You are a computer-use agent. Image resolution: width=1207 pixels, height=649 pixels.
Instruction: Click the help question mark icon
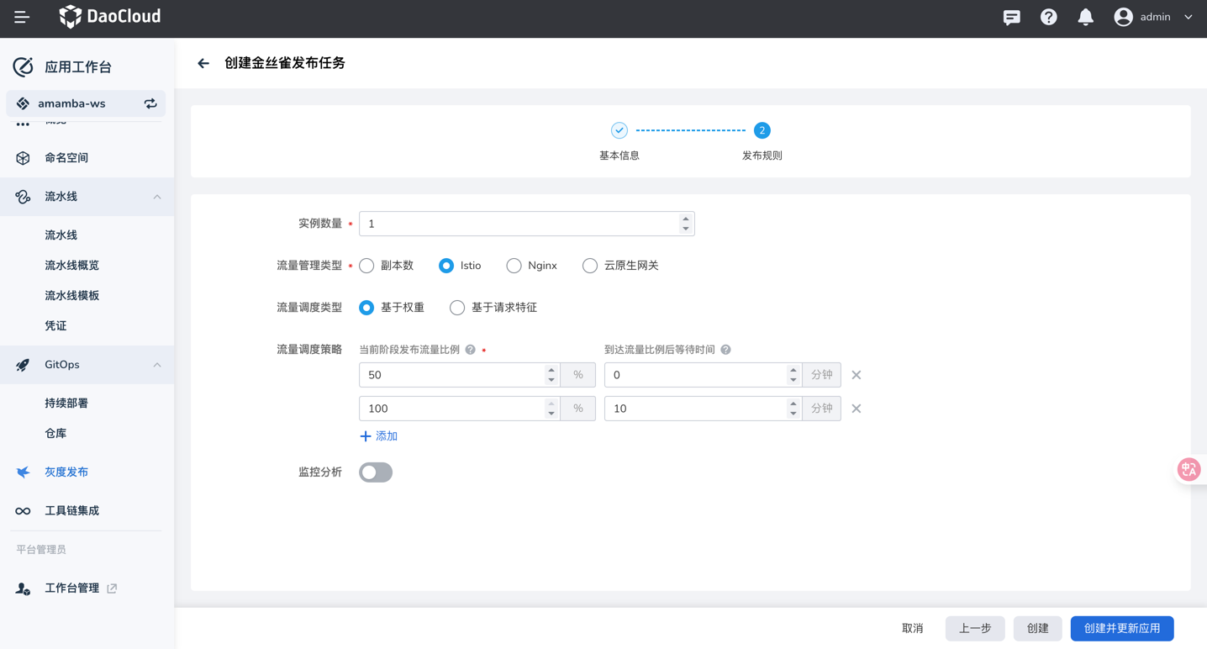point(1048,17)
